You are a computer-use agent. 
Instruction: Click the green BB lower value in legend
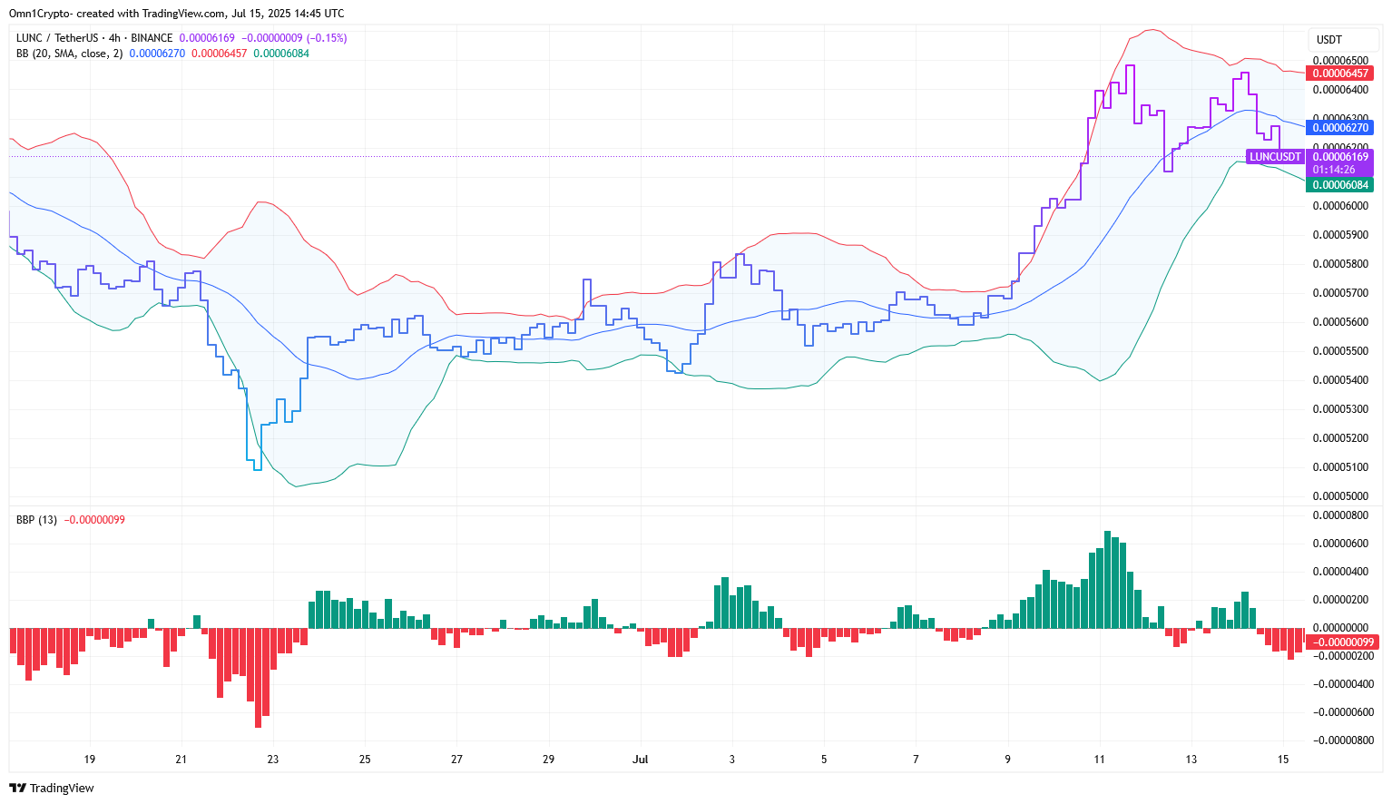(x=280, y=54)
